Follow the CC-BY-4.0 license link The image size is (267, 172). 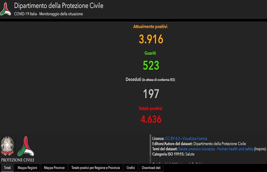pos(172,138)
